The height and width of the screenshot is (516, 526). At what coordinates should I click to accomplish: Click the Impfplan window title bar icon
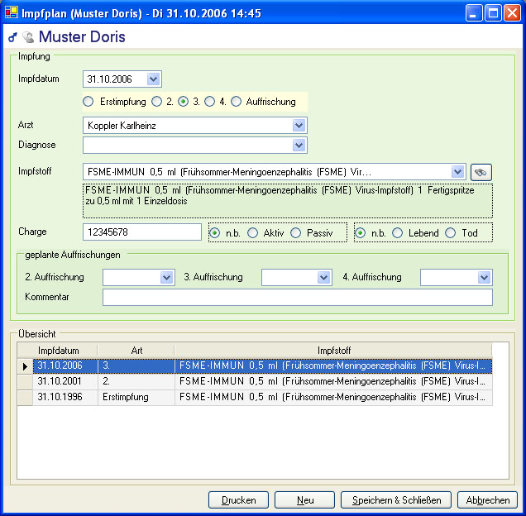12,13
